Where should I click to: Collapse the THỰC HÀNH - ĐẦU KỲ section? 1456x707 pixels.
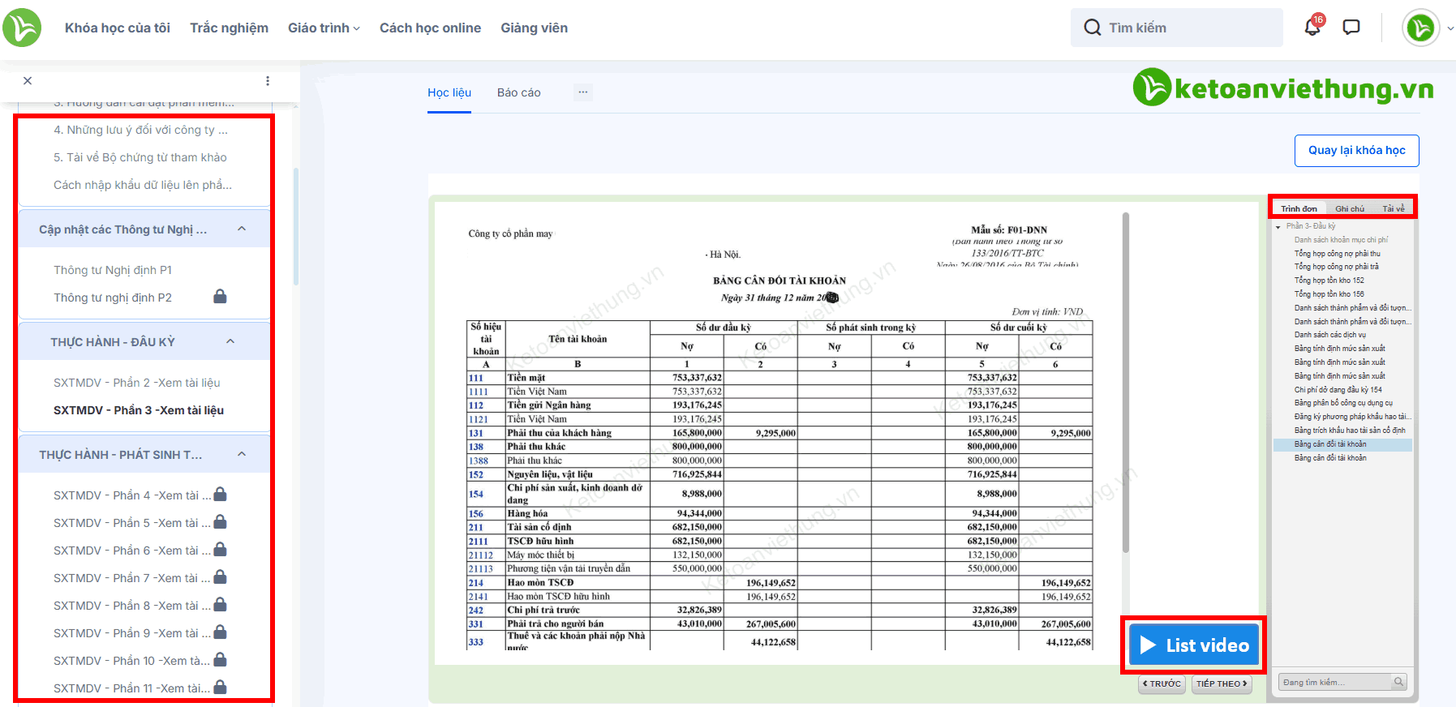230,341
